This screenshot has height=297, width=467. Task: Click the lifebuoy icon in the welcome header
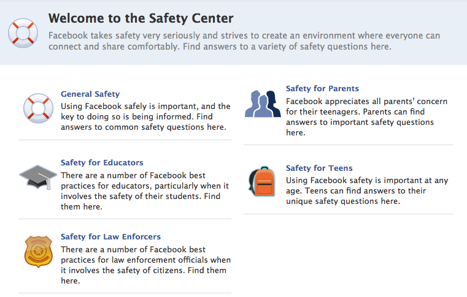click(x=23, y=33)
